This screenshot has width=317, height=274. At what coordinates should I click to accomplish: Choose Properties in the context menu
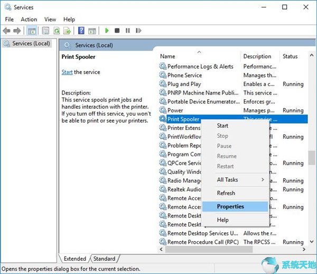coord(235,206)
